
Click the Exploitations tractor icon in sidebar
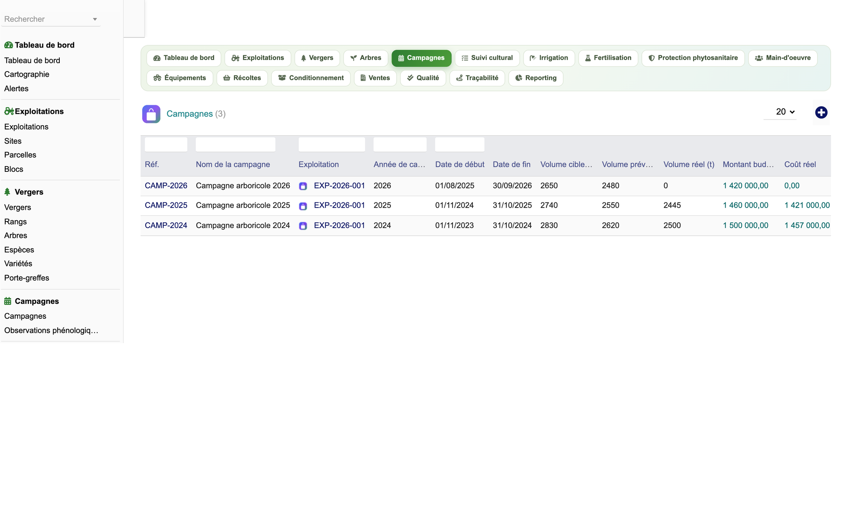pos(9,111)
